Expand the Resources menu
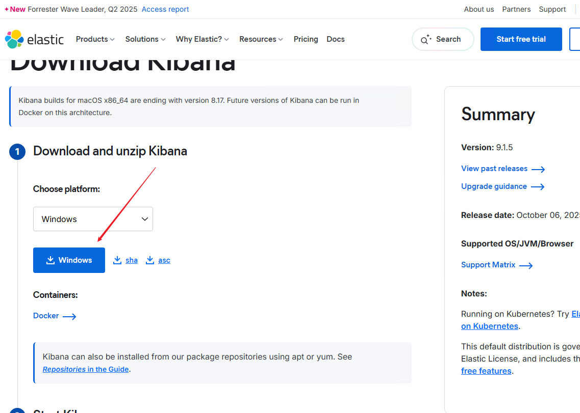 pyautogui.click(x=261, y=39)
